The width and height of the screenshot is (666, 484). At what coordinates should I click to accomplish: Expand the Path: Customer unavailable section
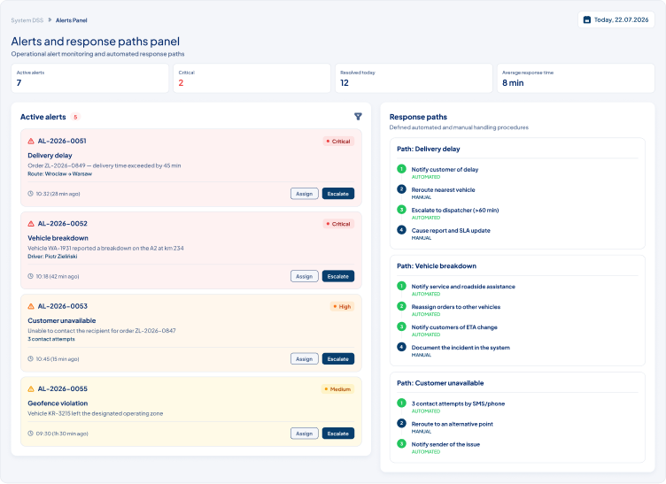click(440, 383)
